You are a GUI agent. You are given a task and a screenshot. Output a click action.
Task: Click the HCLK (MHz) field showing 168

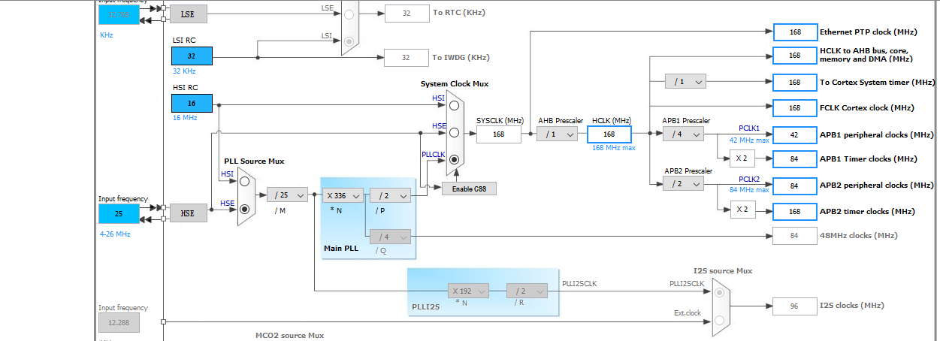coord(609,134)
